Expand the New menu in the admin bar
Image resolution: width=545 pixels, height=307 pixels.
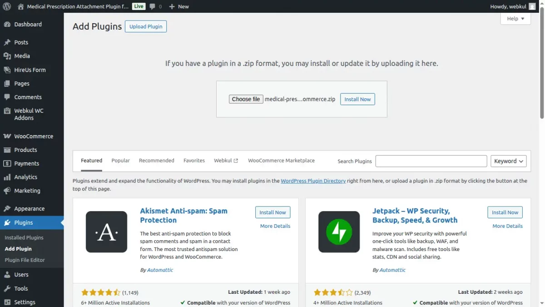pos(178,6)
